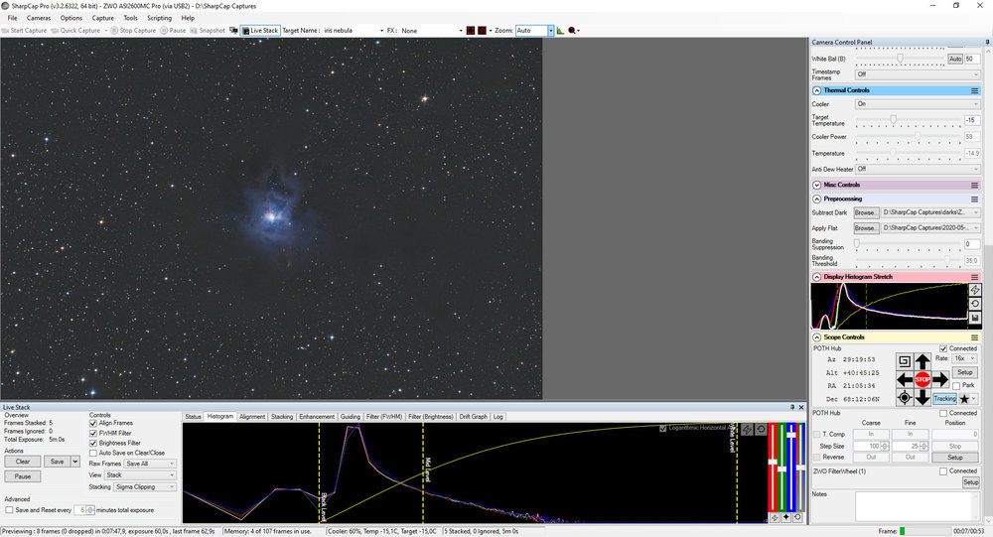Click the crosshair target icon in Scope Controls
The width and height of the screenshot is (993, 537).
[x=904, y=398]
